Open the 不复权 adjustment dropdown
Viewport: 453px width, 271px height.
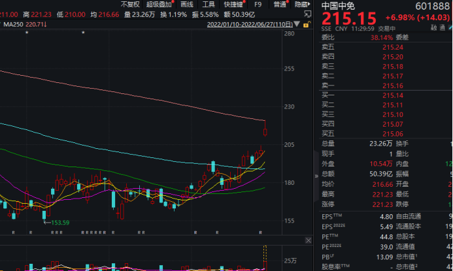pos(129,5)
